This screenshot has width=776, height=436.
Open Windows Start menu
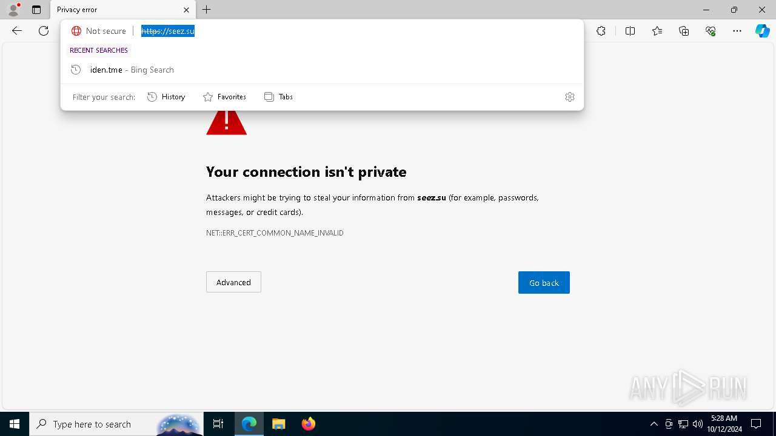coord(15,424)
